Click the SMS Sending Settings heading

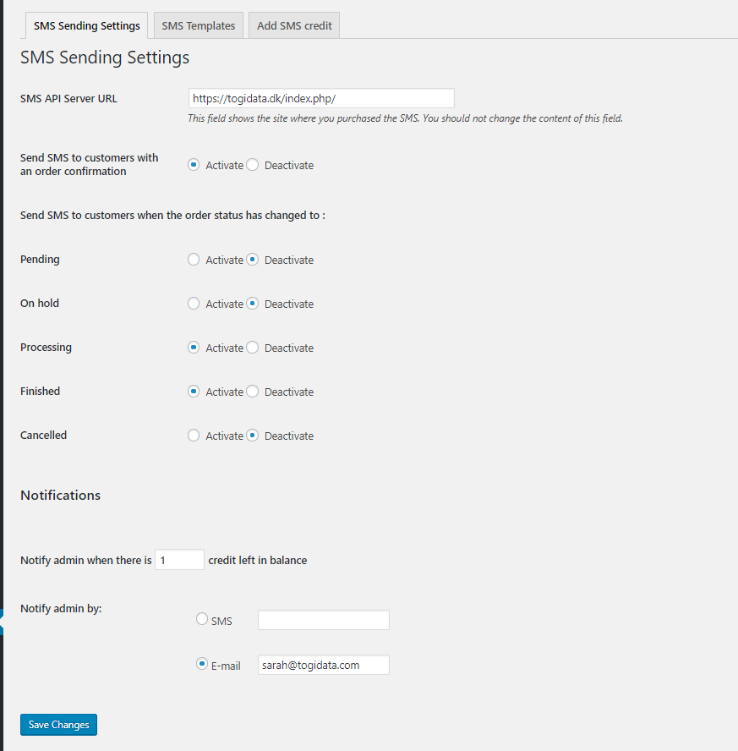pos(105,58)
